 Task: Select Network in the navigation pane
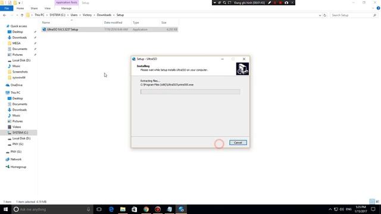pos(16,159)
